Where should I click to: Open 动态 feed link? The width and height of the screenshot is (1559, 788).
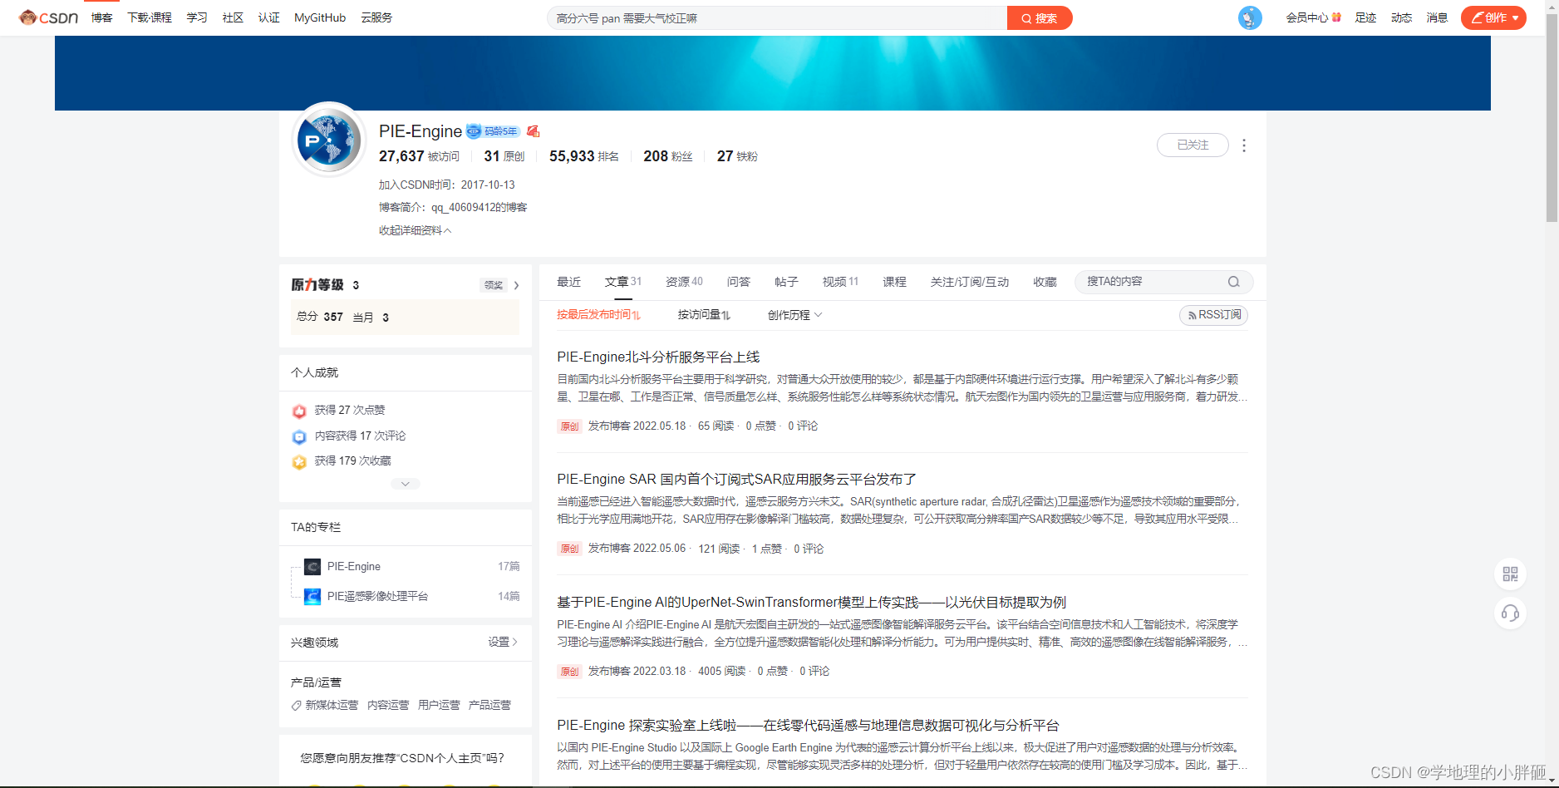click(1401, 17)
